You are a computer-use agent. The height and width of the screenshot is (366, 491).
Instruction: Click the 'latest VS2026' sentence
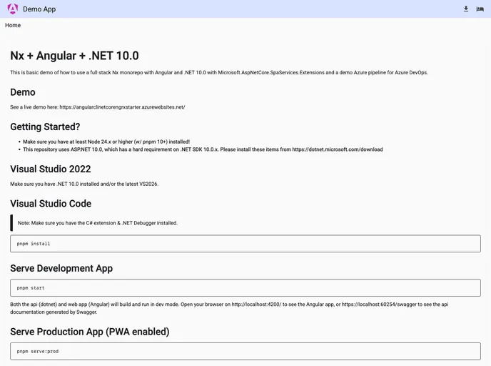point(84,184)
